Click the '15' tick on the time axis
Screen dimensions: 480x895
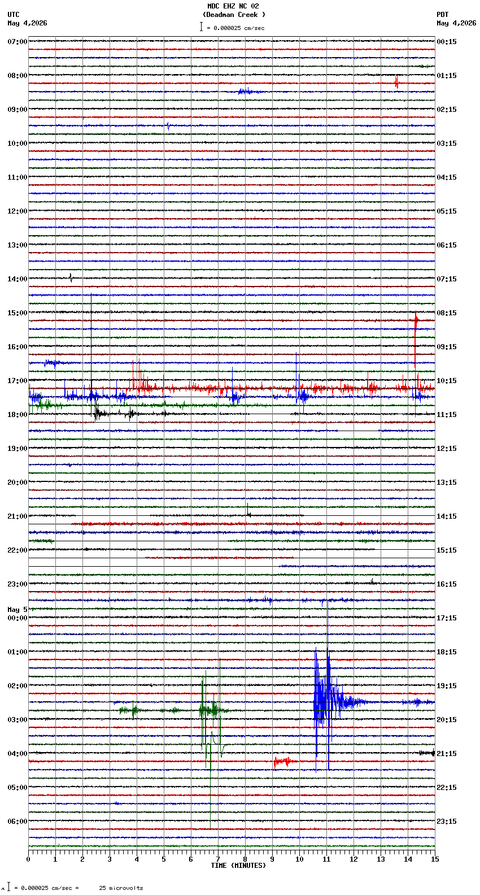click(435, 859)
